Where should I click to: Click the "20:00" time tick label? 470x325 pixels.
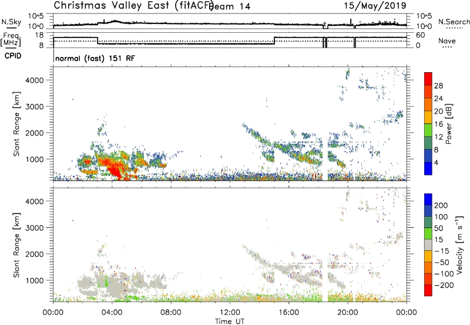click(347, 313)
